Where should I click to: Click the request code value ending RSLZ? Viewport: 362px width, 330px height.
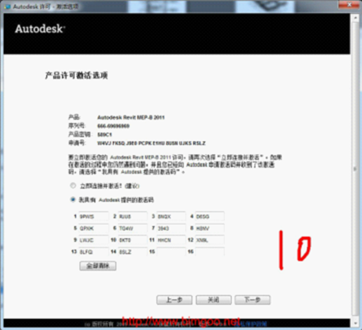click(151, 143)
